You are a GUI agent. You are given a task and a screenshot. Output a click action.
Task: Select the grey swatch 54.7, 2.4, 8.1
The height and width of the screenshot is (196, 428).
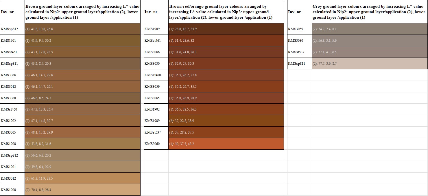point(369,29)
